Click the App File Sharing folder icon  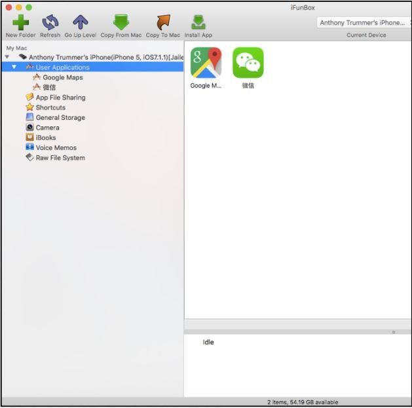[29, 97]
